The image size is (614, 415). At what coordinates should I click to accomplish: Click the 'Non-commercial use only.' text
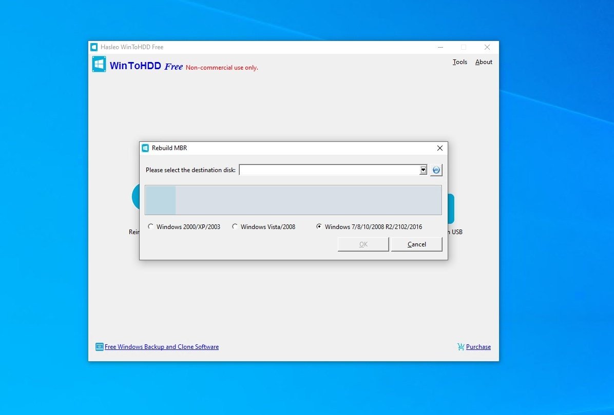click(222, 68)
